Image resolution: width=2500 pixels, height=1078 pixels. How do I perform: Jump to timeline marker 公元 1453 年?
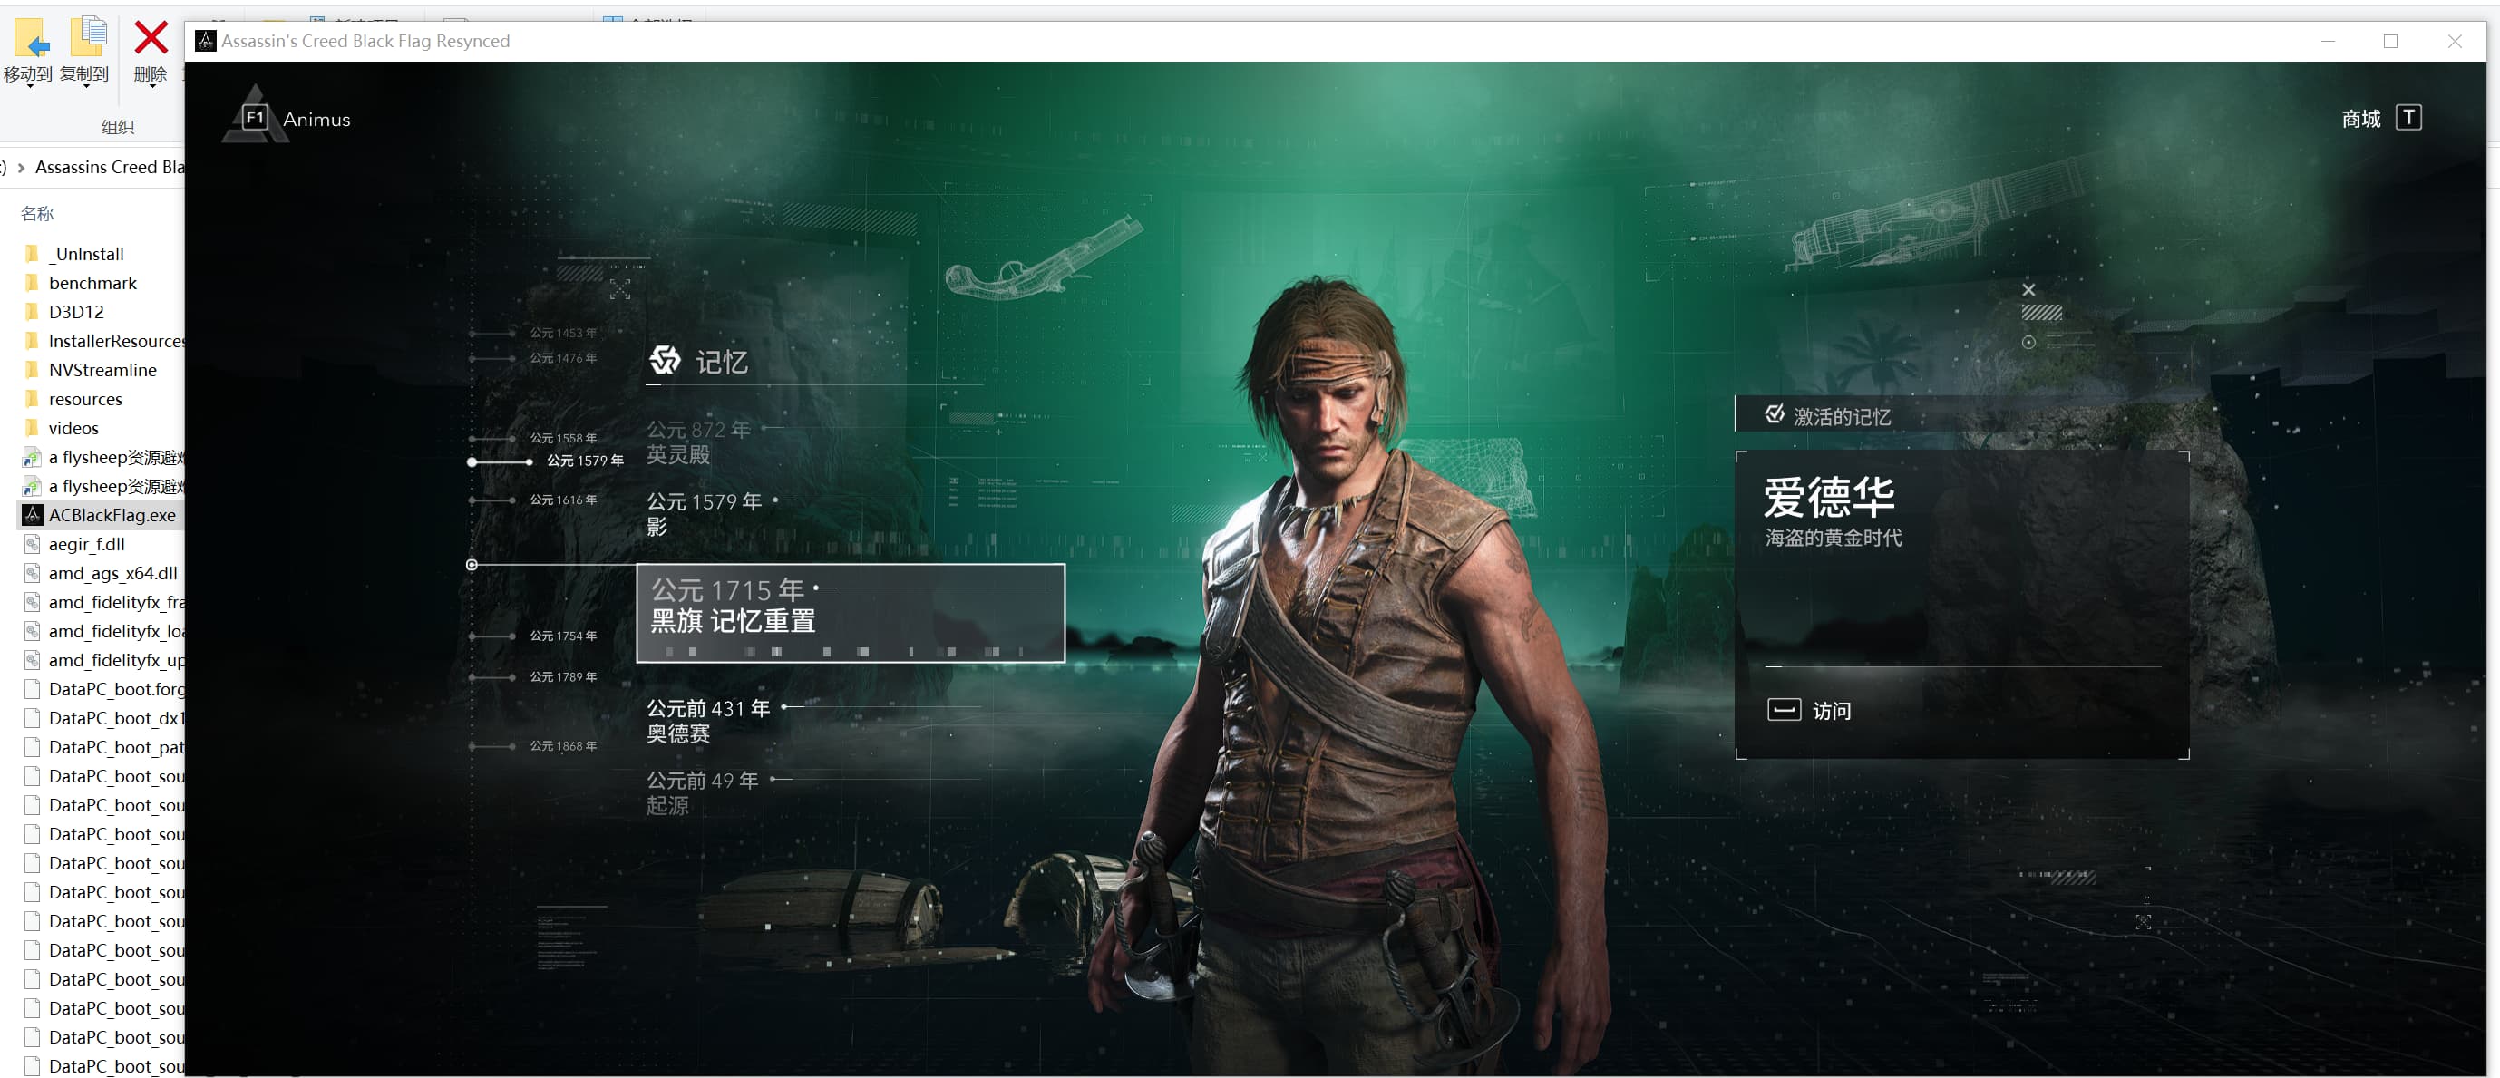pos(563,333)
